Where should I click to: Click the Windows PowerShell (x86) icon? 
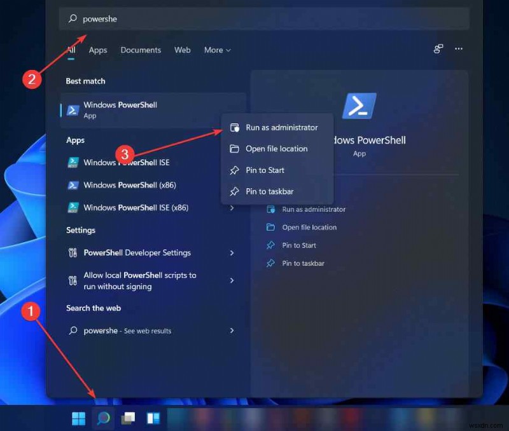point(72,185)
